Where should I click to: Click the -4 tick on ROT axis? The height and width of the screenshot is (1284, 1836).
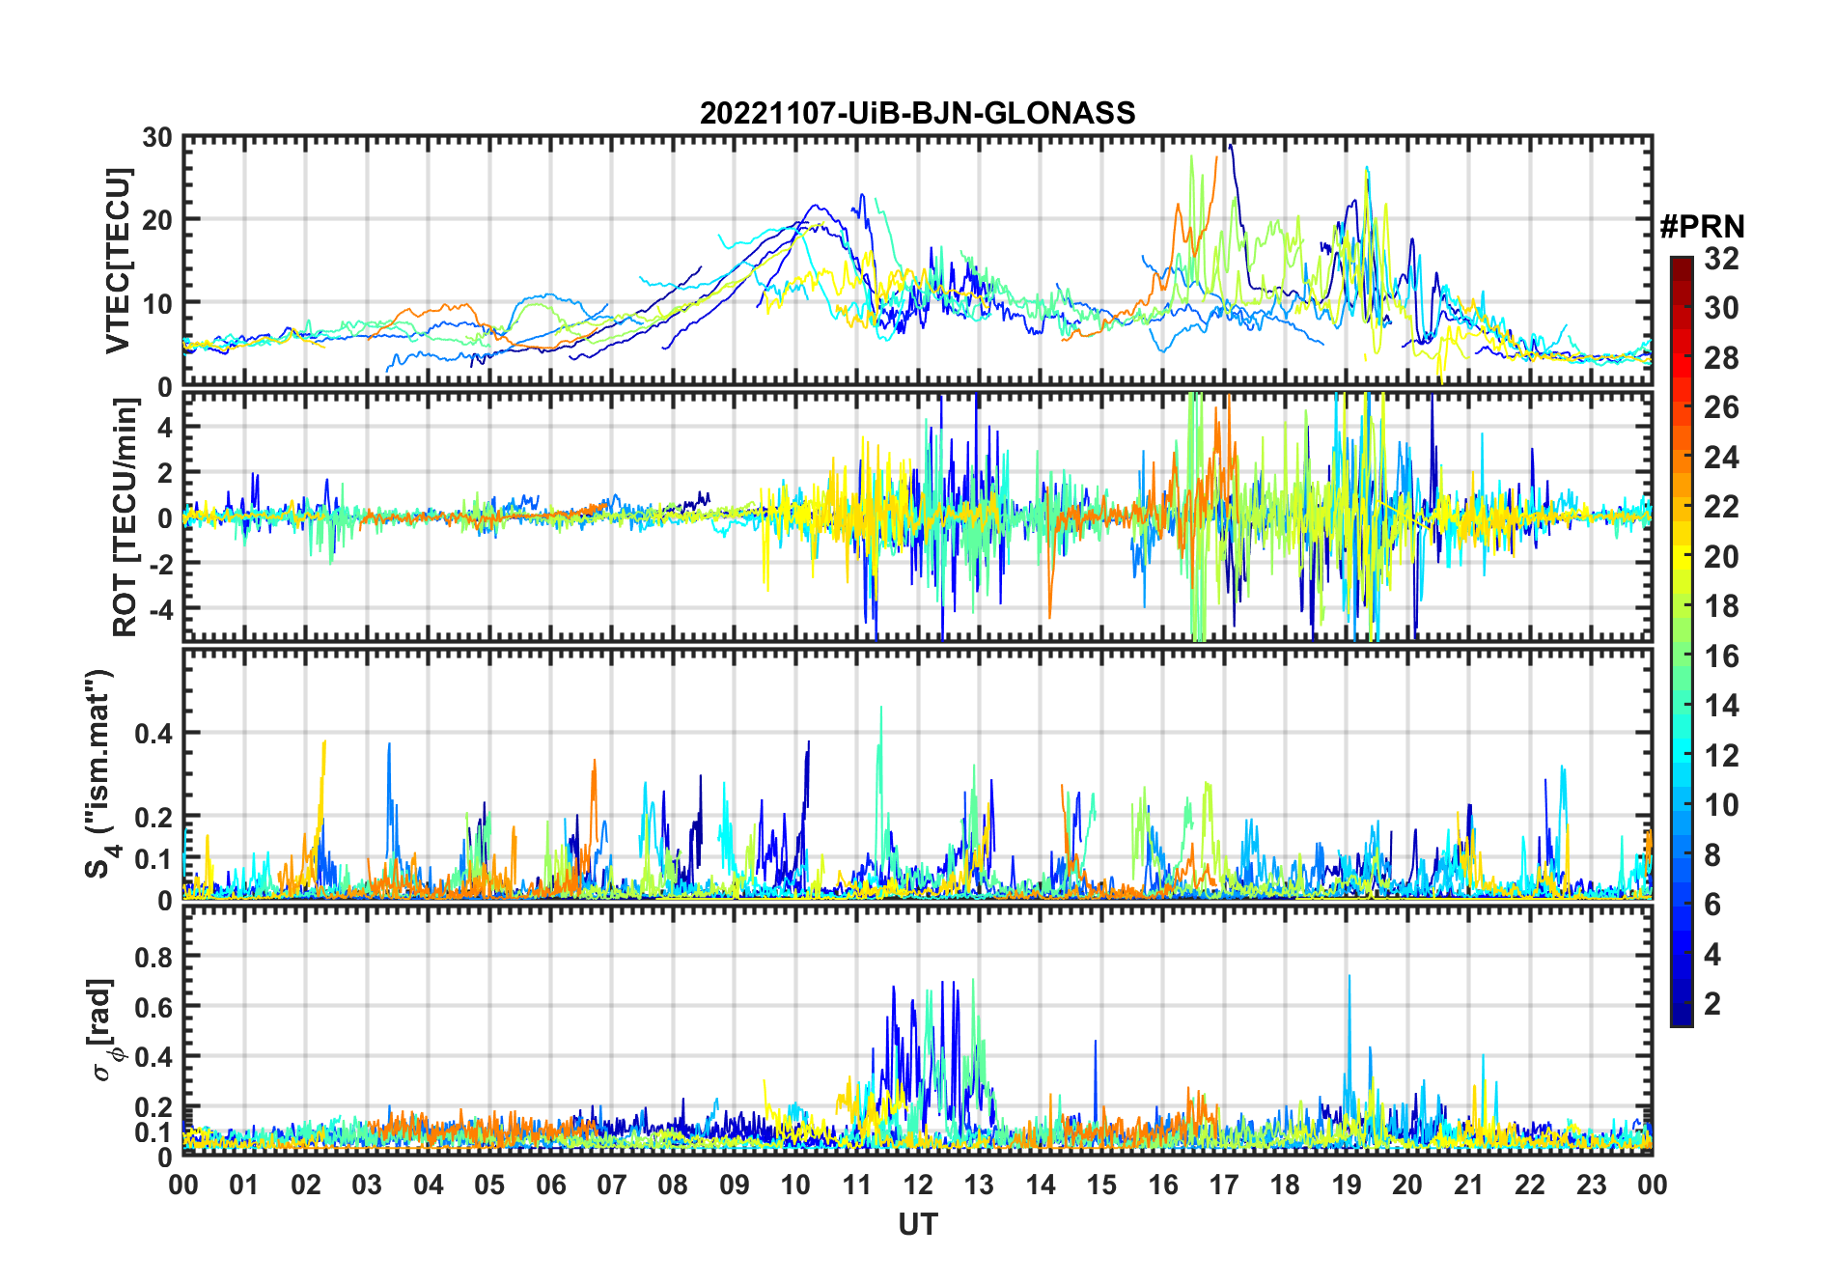tap(159, 609)
